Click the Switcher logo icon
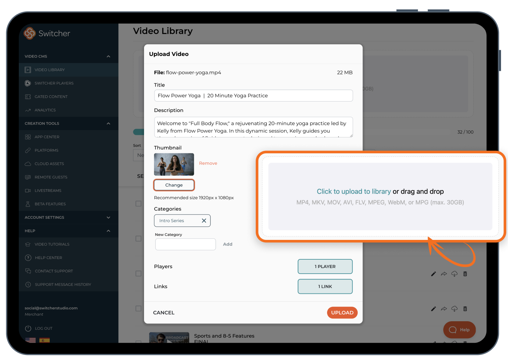Viewport: 508px width, 364px height. coord(30,33)
